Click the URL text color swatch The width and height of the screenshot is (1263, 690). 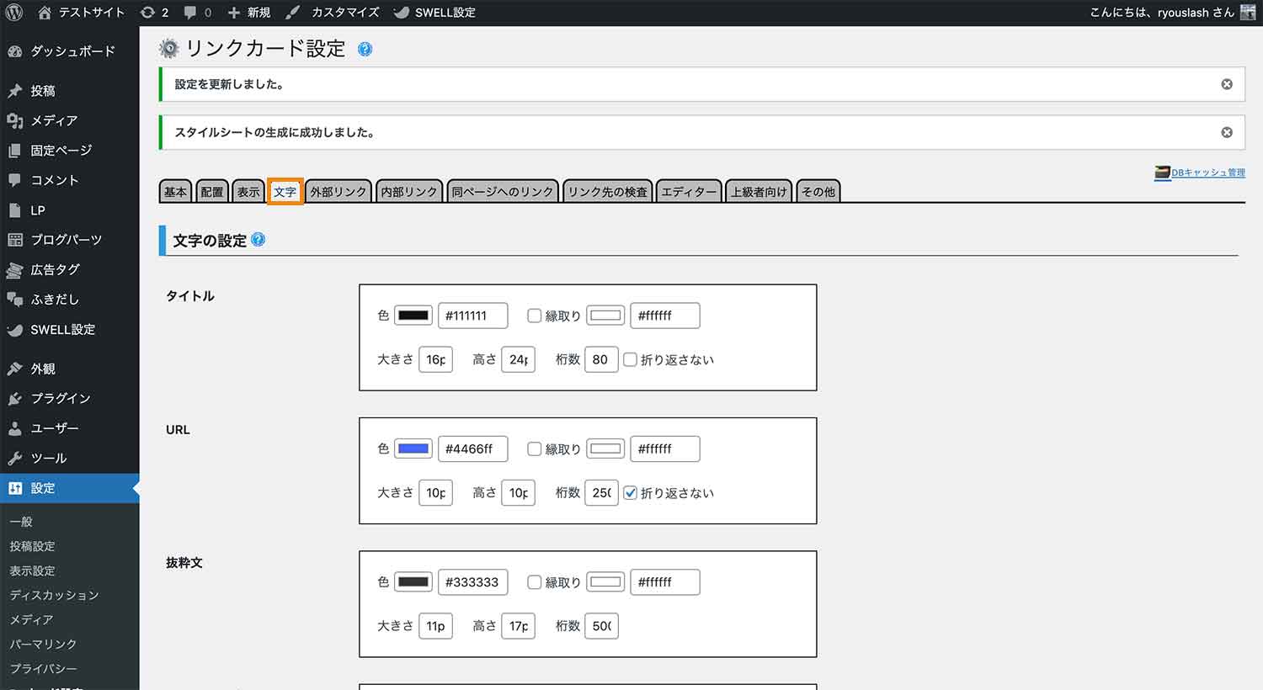(412, 448)
